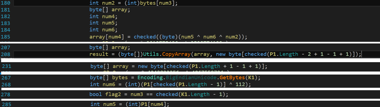The image size is (380, 107).
Task: Click line number 183
Action: tap(6, 23)
